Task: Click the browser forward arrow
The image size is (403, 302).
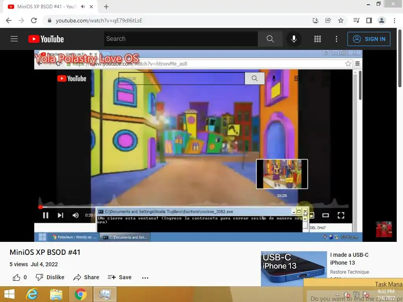Action: (x=21, y=20)
